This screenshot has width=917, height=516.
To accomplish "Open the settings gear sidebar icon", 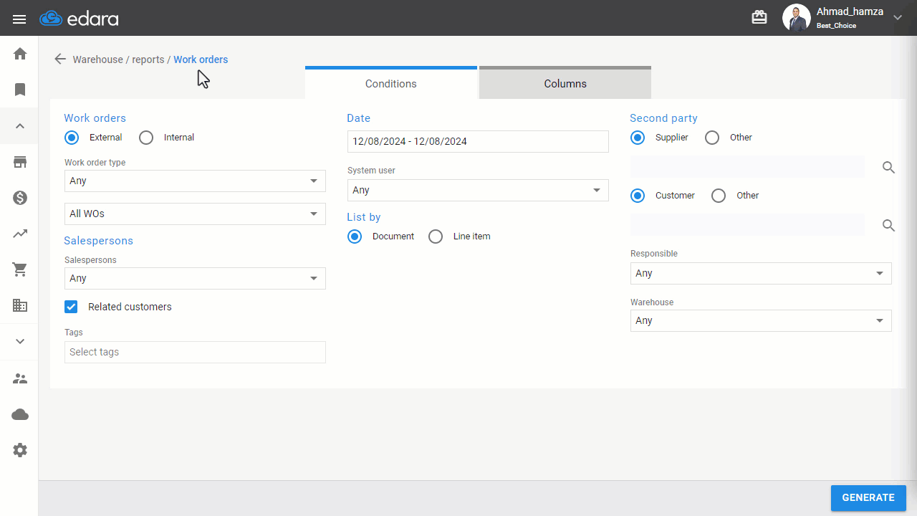I will [20, 450].
